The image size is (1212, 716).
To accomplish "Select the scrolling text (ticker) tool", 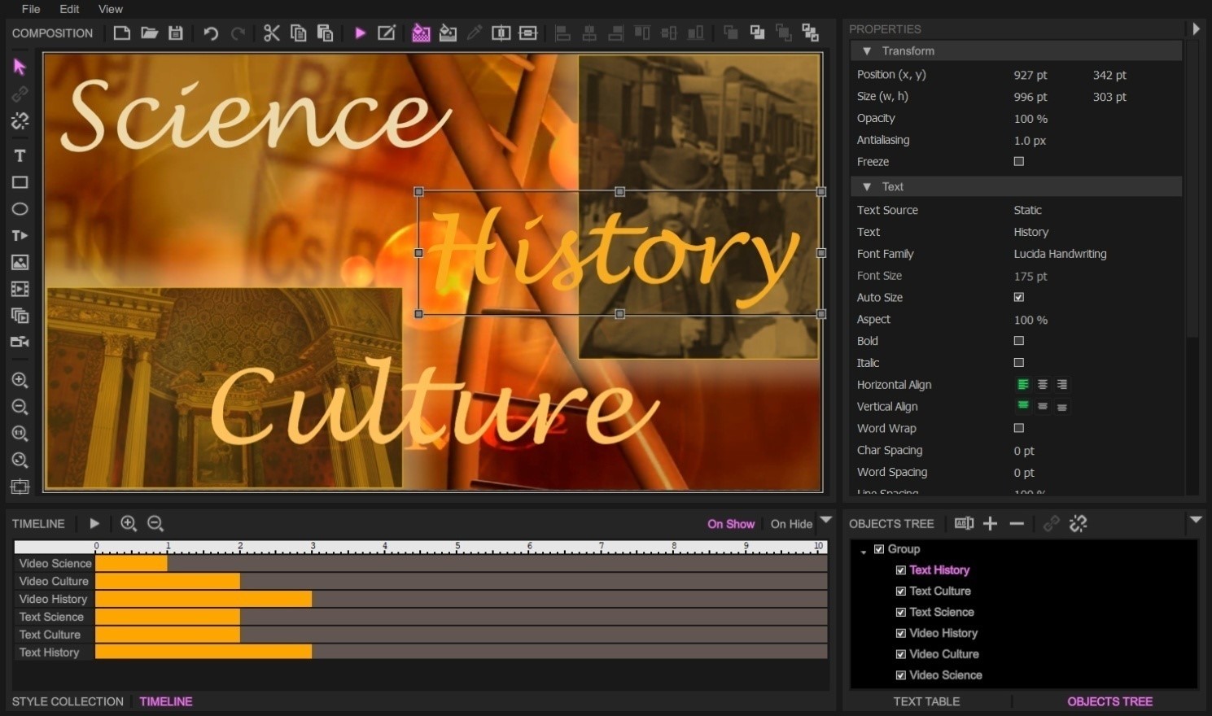I will pos(20,236).
